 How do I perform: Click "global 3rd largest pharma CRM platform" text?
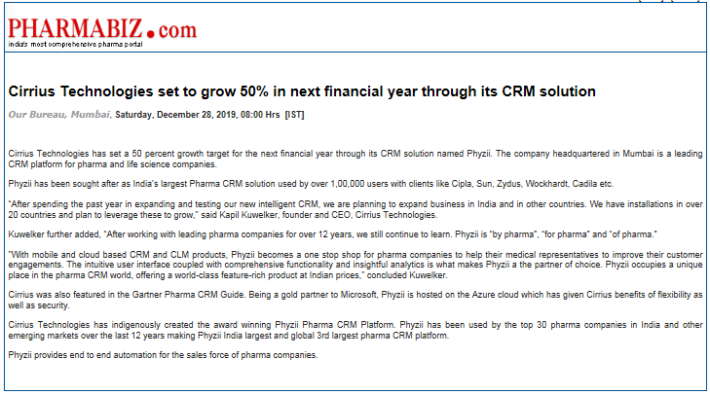[368, 336]
